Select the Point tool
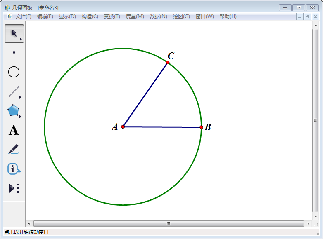Viewport: 323px width, 239px height. [x=14, y=52]
